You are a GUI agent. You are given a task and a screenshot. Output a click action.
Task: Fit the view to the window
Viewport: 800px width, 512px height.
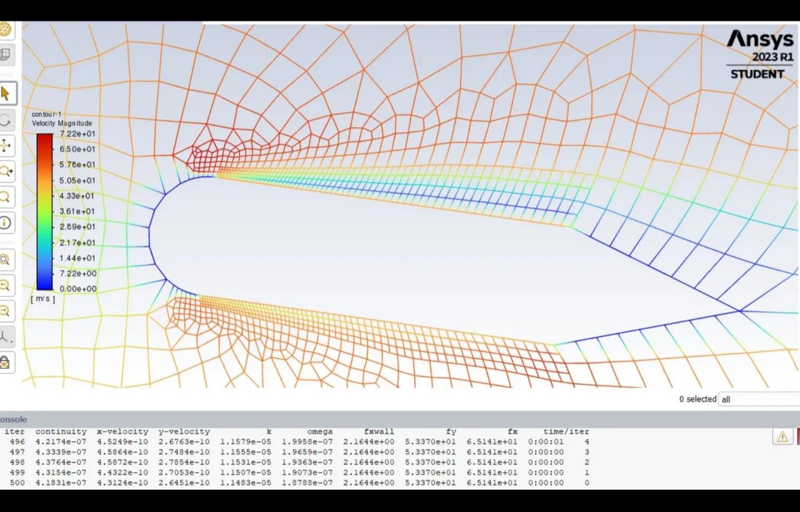(5, 260)
